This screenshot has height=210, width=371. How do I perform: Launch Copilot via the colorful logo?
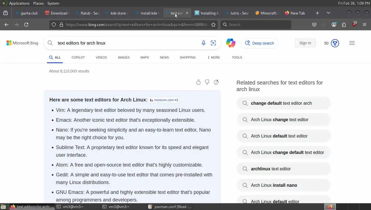click(231, 43)
